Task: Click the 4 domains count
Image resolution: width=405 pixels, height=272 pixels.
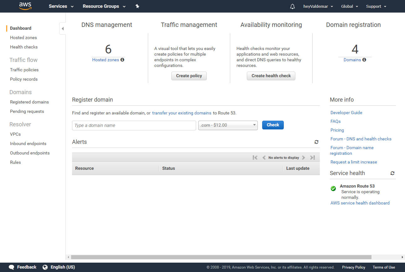Action: click(355, 49)
